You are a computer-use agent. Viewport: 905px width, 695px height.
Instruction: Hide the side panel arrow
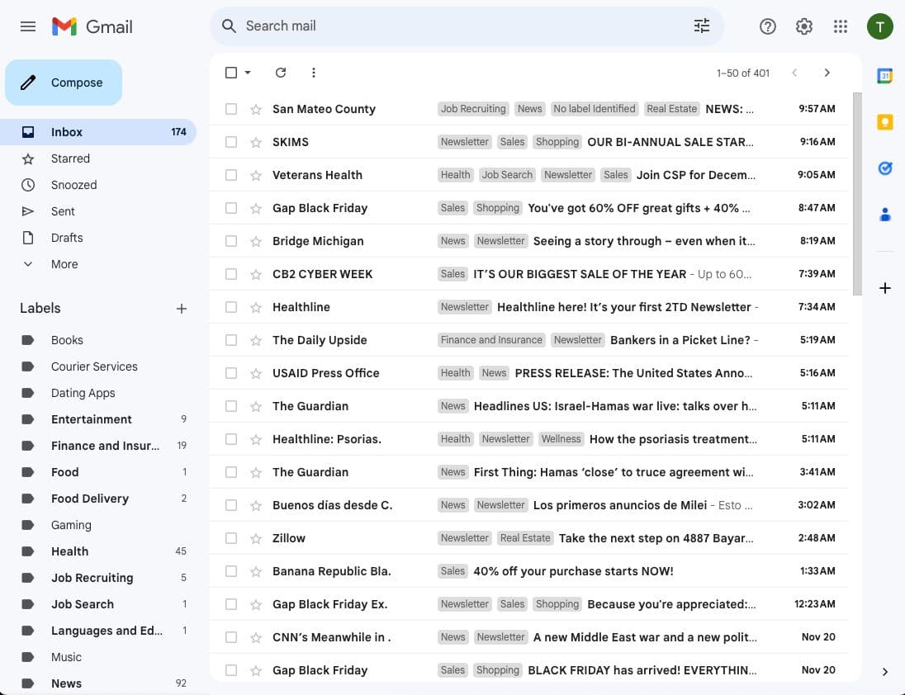[884, 671]
